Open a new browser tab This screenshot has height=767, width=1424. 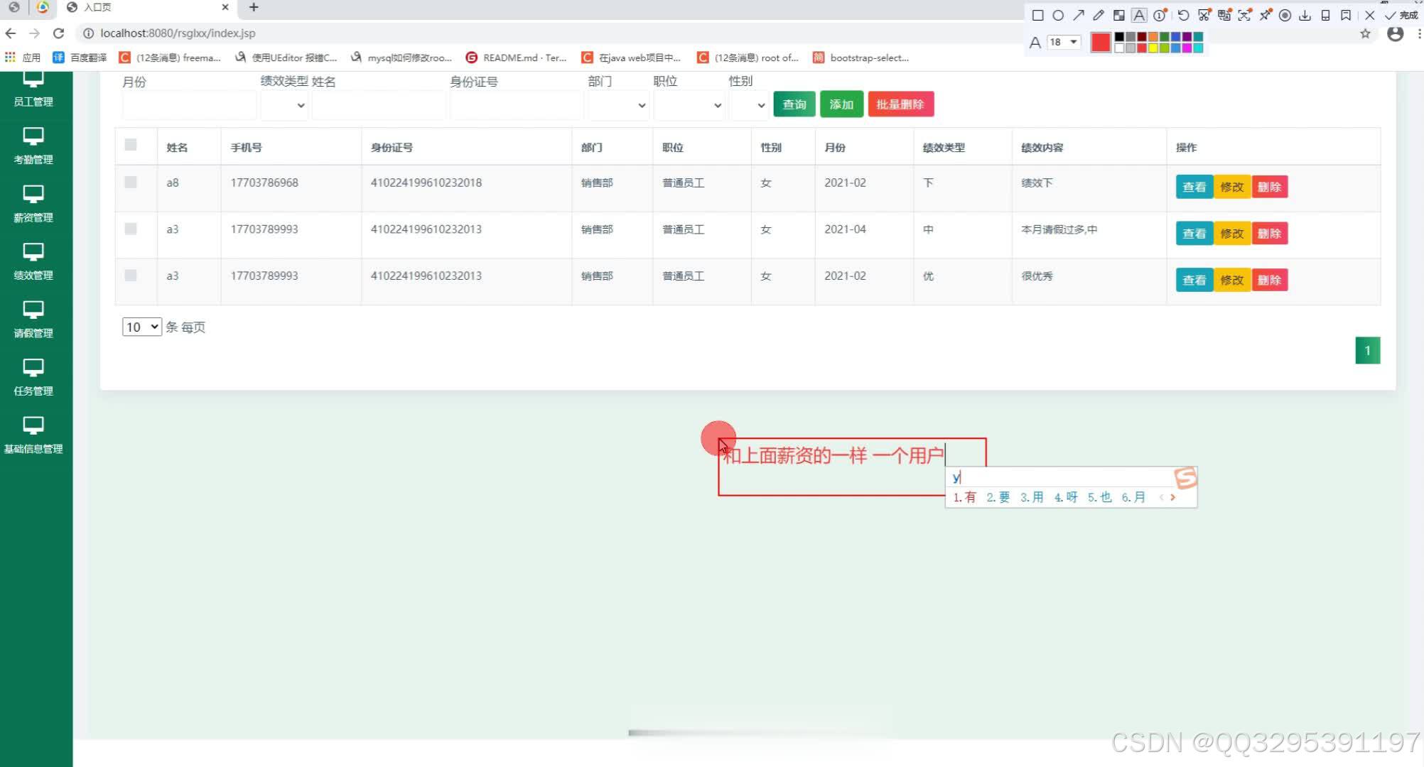254,7
